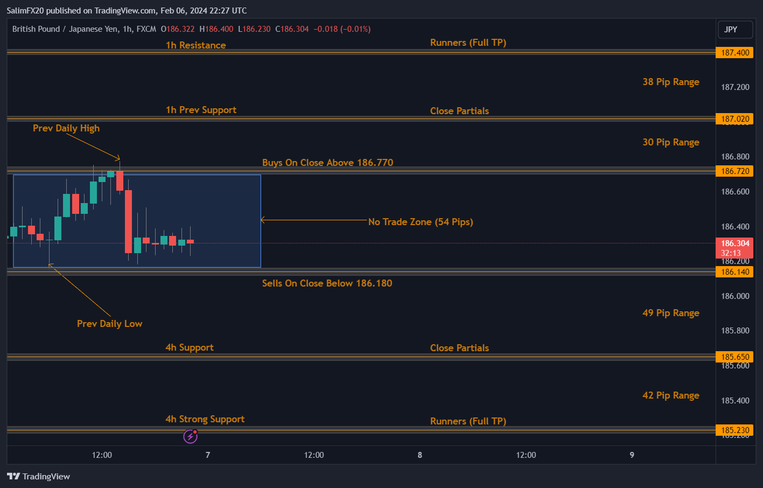This screenshot has width=763, height=488.
Task: Click the 1h Resistance label
Action: [195, 45]
